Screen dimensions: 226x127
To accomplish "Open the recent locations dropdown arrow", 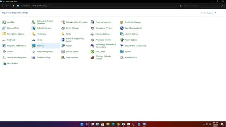I will click(x=10, y=6).
